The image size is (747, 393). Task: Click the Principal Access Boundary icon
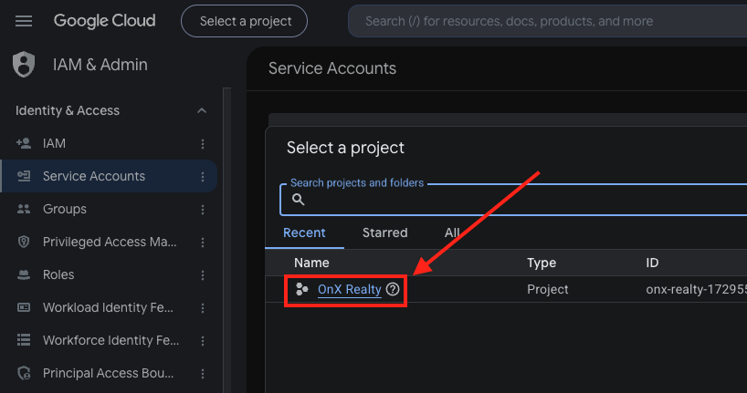coord(24,373)
